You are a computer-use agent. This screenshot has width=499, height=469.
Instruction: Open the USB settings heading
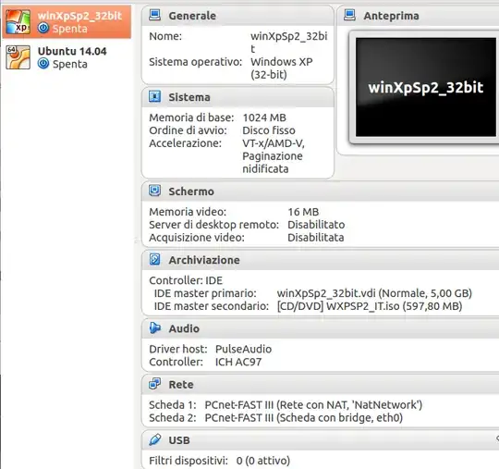[179, 440]
